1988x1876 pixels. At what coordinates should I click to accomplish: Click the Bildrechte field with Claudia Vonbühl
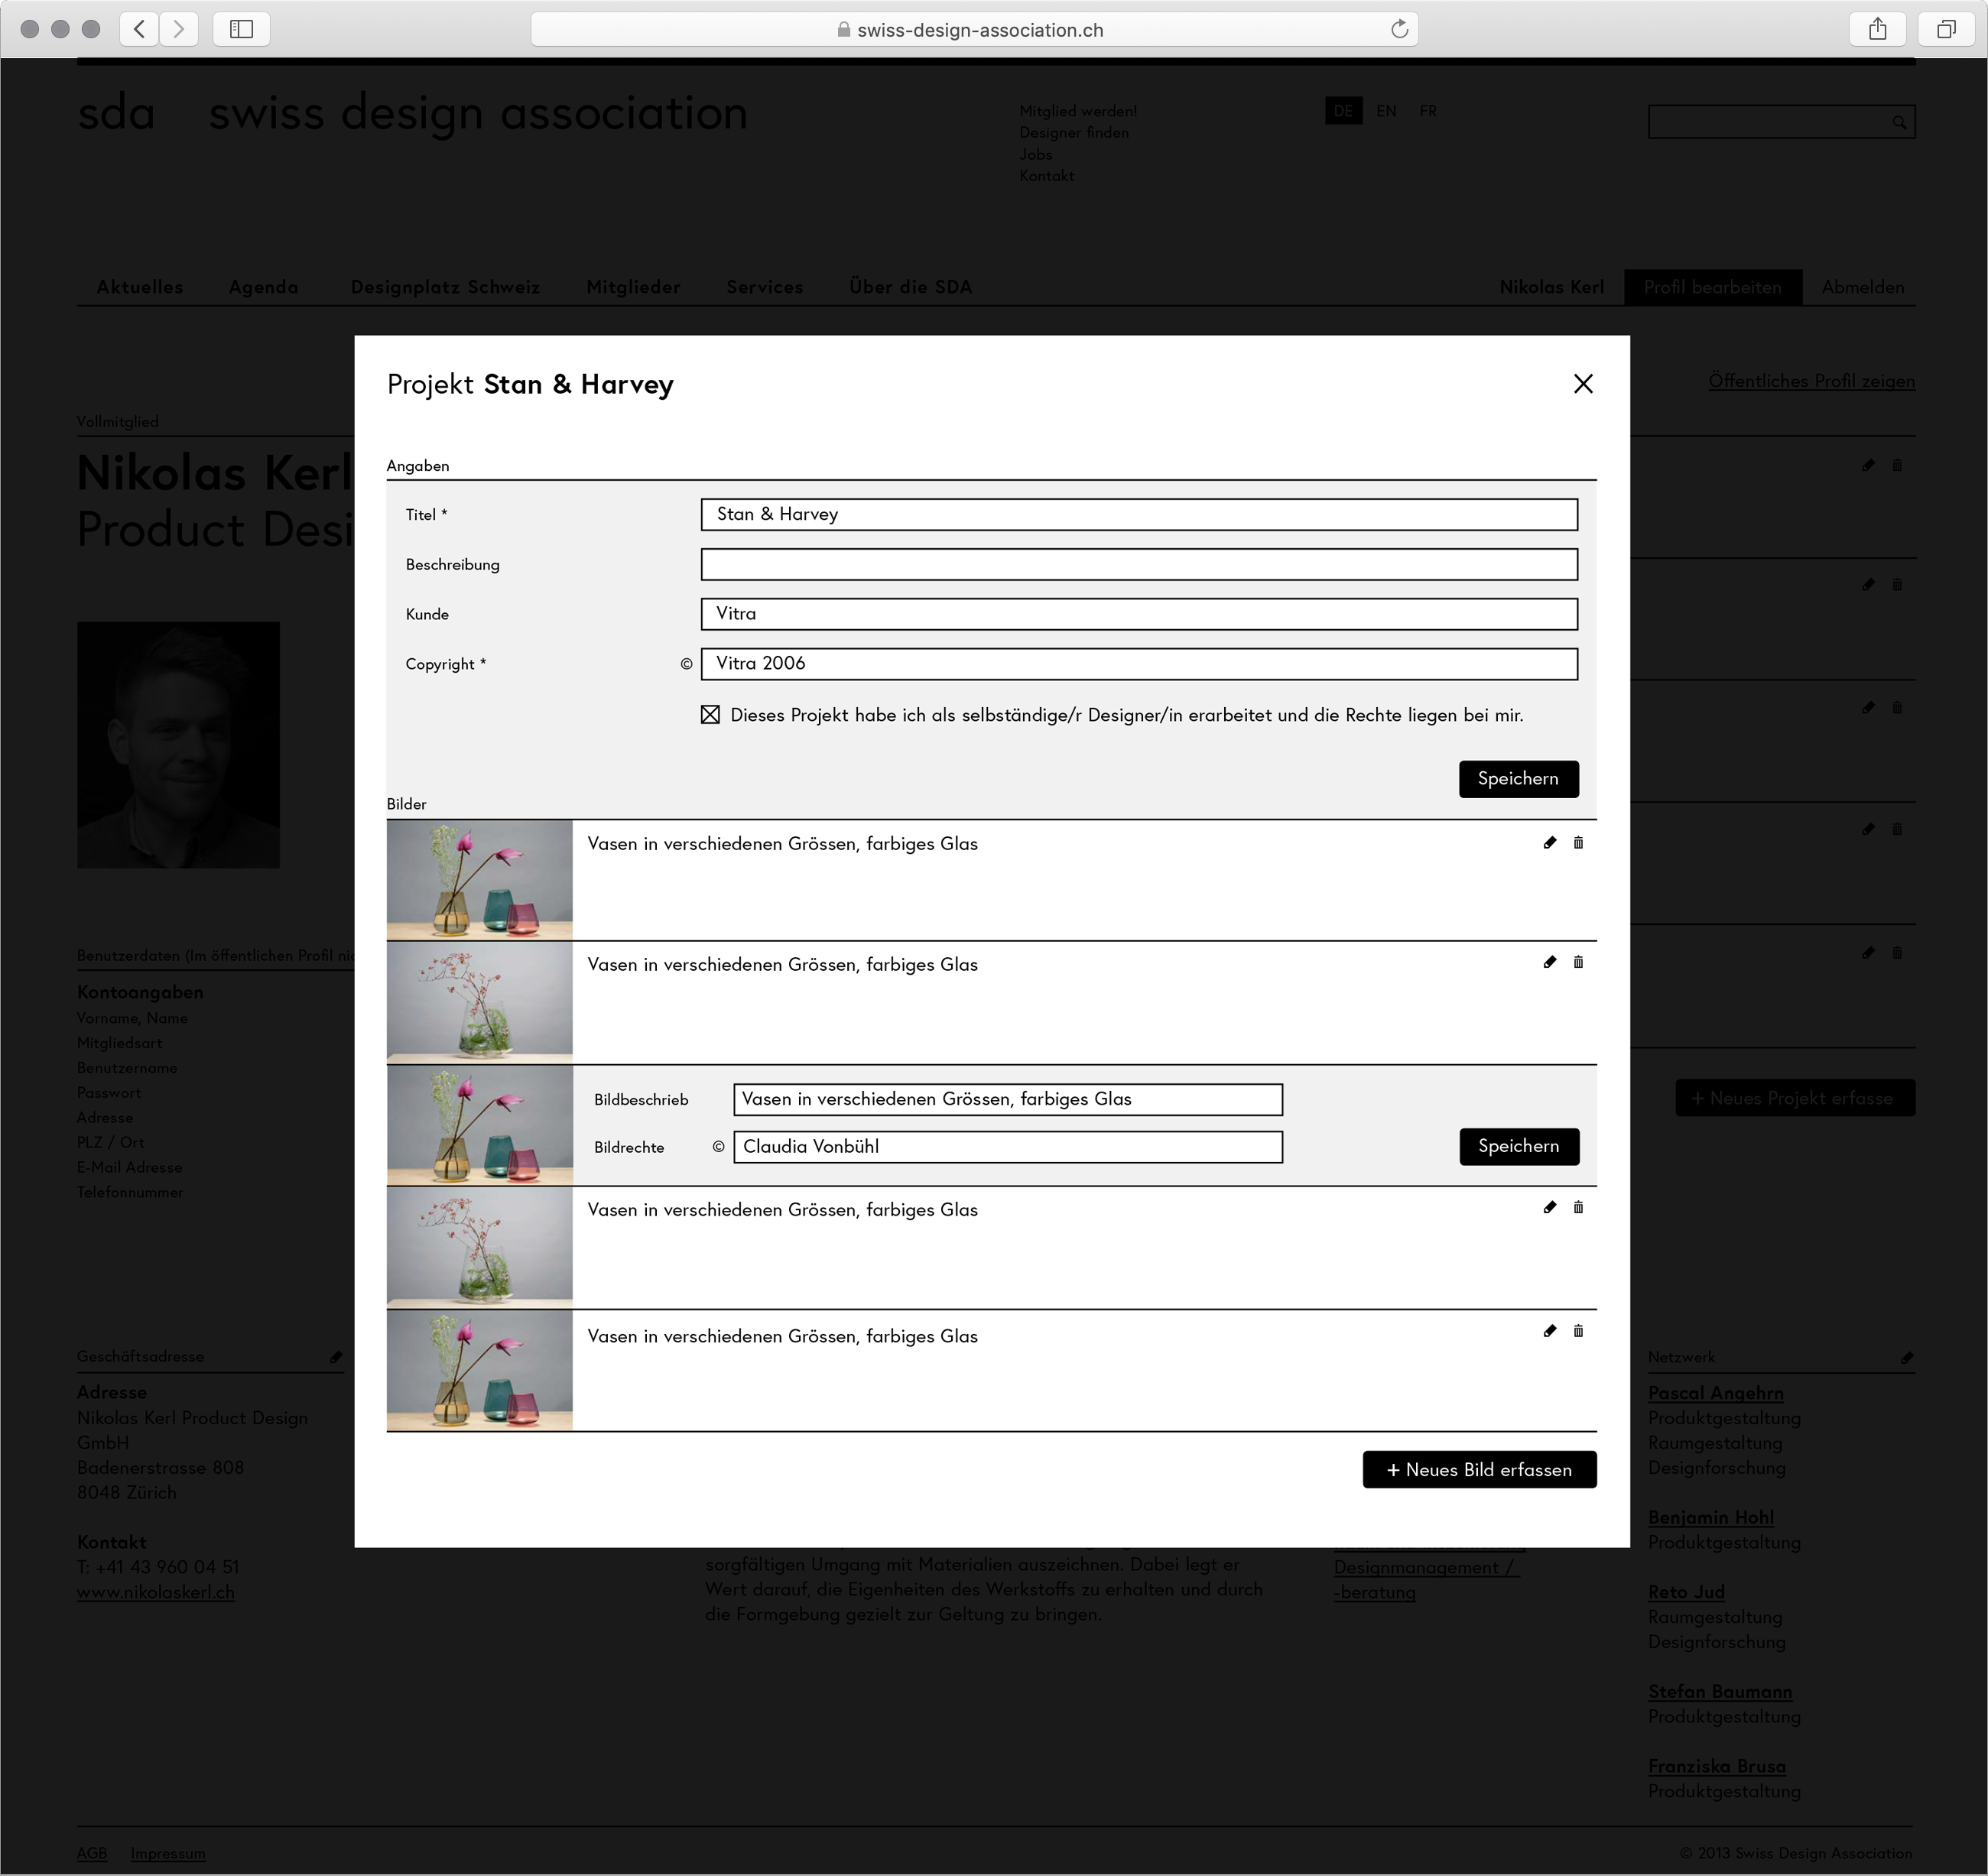tap(1007, 1147)
